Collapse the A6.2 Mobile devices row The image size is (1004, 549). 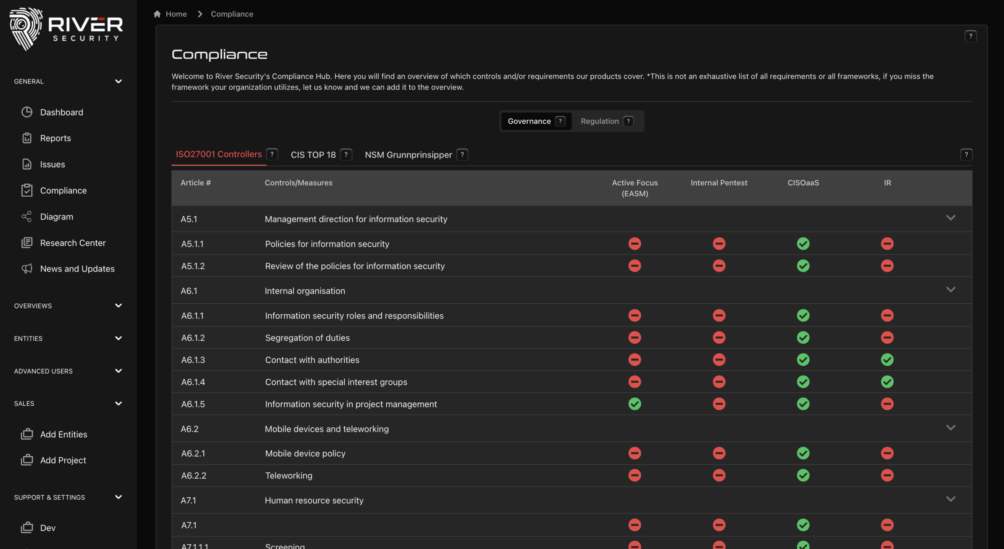pos(950,428)
